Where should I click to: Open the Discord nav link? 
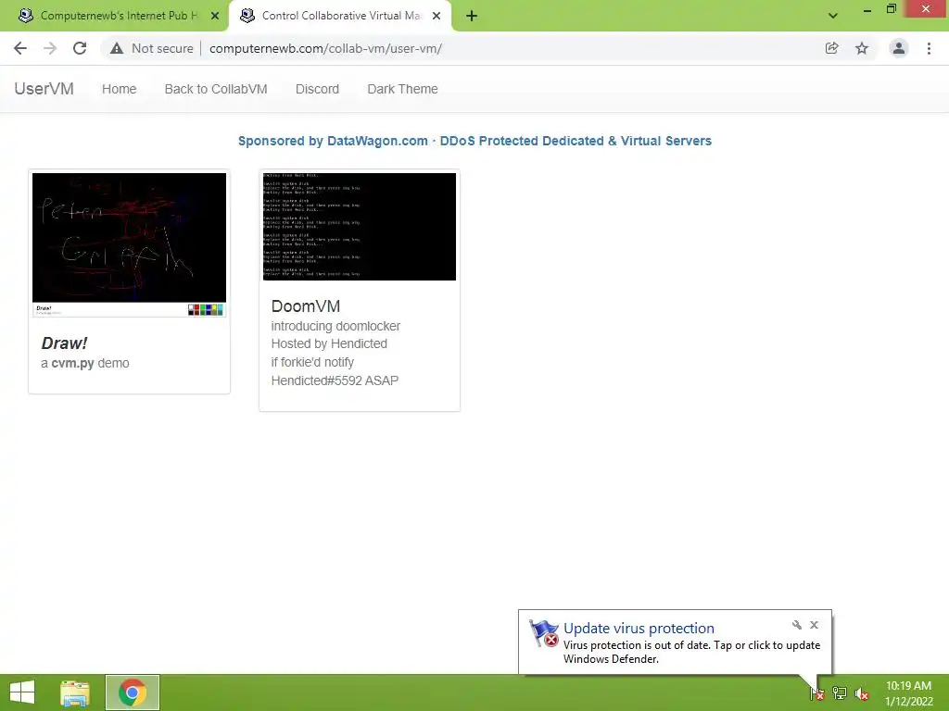click(317, 89)
